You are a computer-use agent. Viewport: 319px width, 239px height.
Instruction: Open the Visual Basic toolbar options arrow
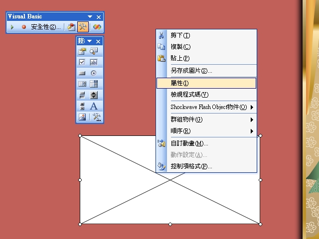(90, 16)
